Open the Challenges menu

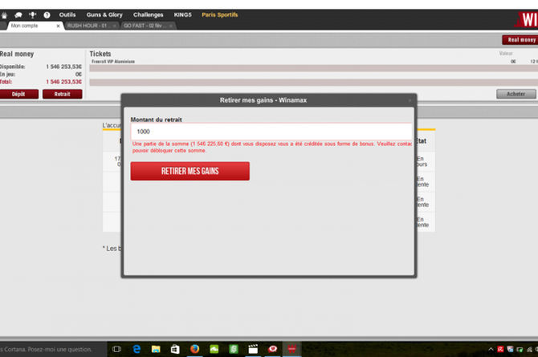pos(149,14)
